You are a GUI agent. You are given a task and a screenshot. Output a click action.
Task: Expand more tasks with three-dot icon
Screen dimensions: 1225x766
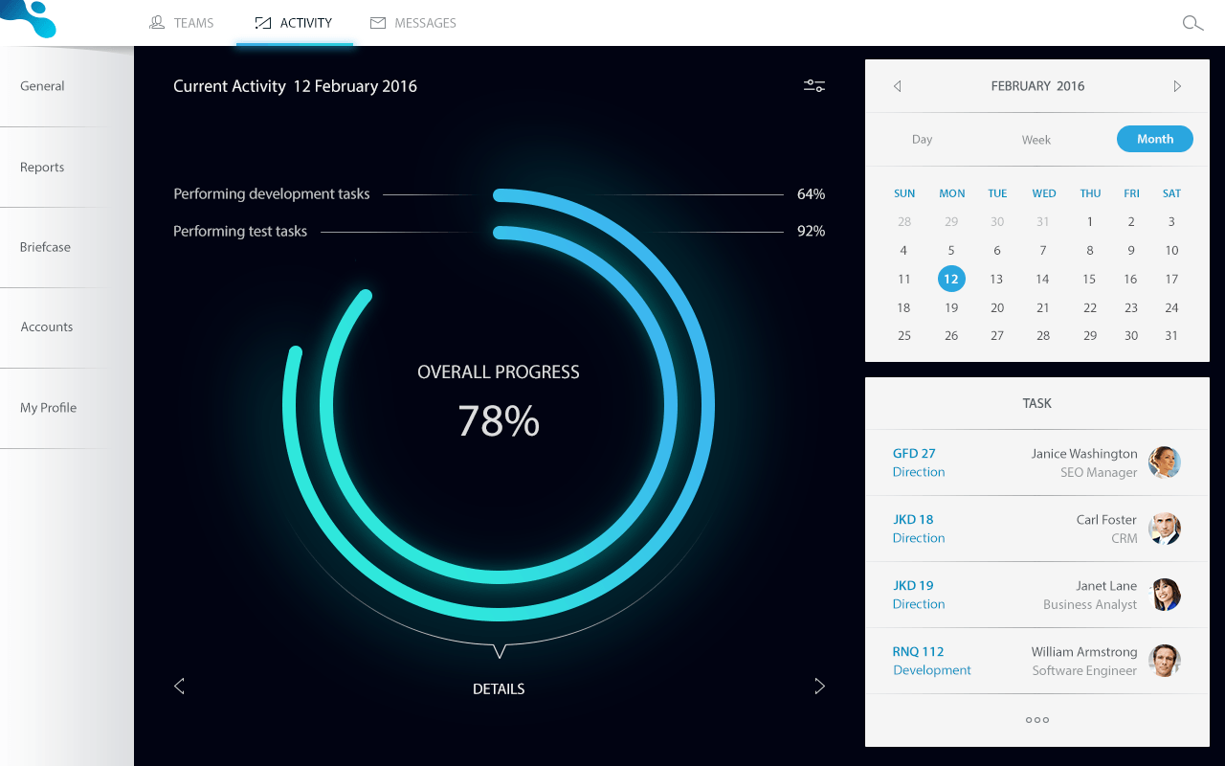1036,720
